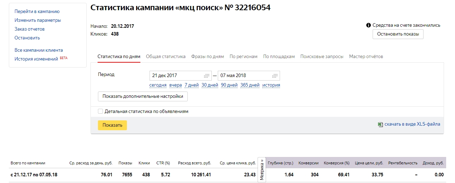Click the Остановить показы button
The image size is (455, 183).
398,34
